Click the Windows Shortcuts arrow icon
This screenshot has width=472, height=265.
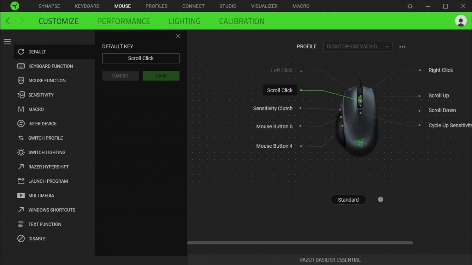coord(21,210)
